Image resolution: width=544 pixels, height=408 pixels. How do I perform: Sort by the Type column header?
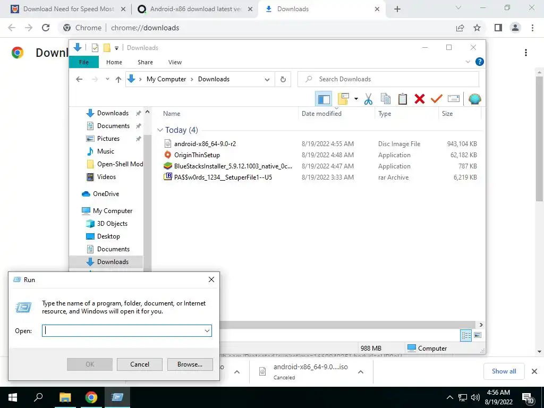click(385, 114)
